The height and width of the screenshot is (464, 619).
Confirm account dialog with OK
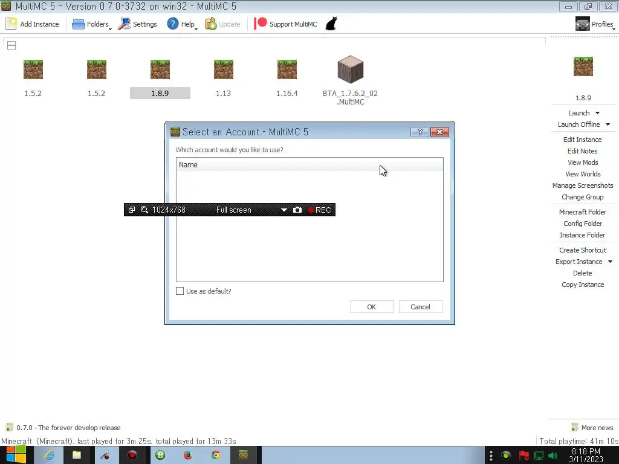click(x=372, y=306)
